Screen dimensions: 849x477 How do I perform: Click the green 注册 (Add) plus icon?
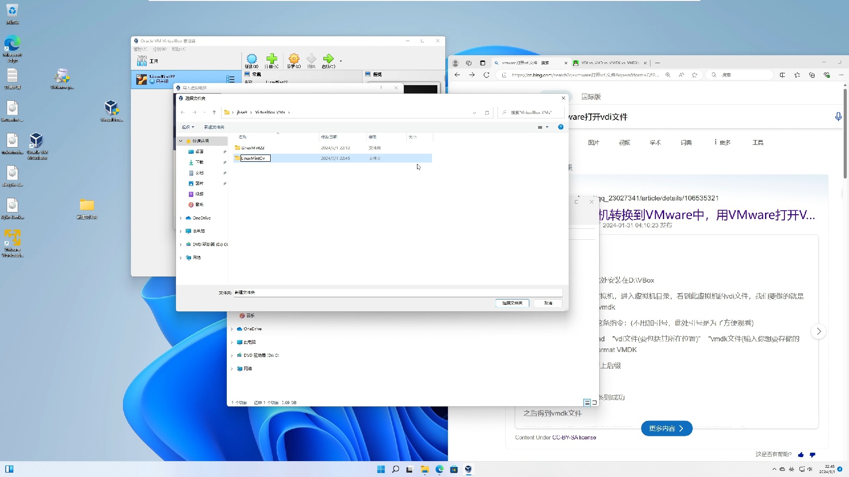tap(272, 59)
